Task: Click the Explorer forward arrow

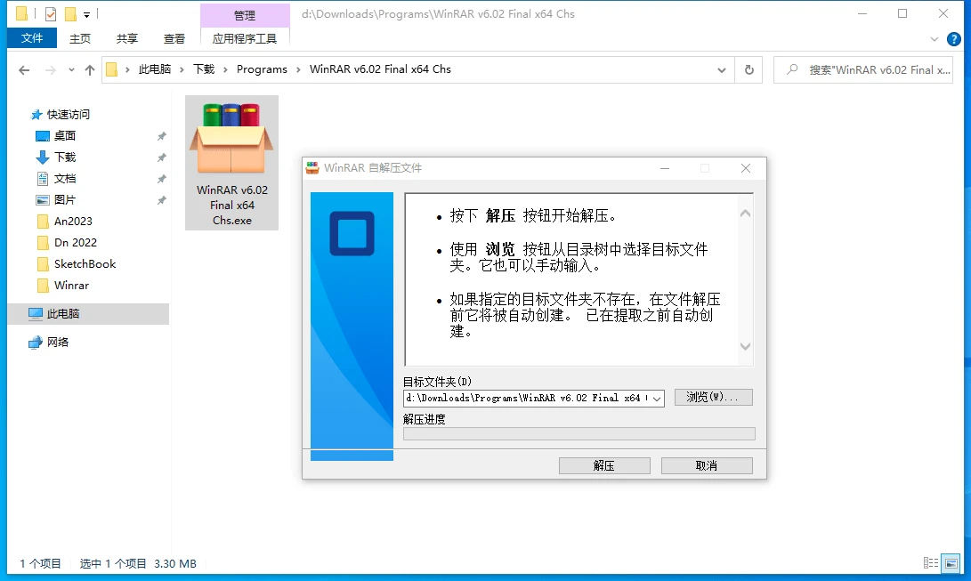Action: (x=50, y=70)
